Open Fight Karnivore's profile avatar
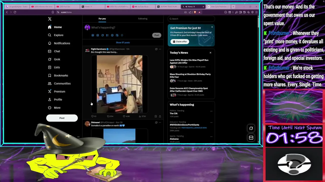This screenshot has width=325, height=182. 87,51
